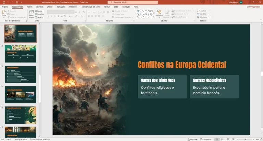Click the increase font size icon
This screenshot has width=263, height=141.
pos(76,12)
